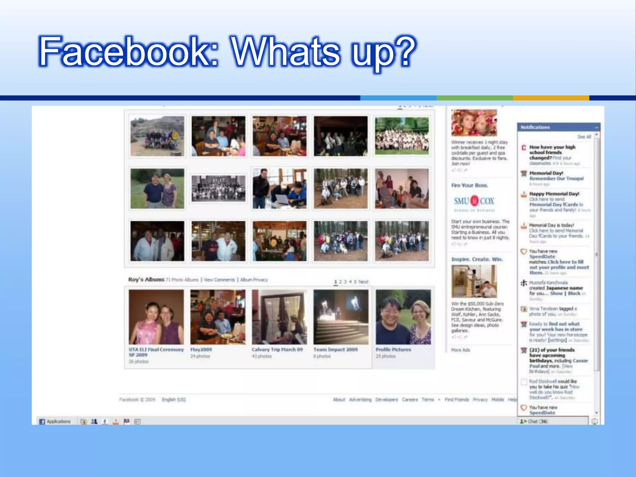
Task: Click the Japanese character icon beside Mustafa's notification
Action: tap(524, 283)
